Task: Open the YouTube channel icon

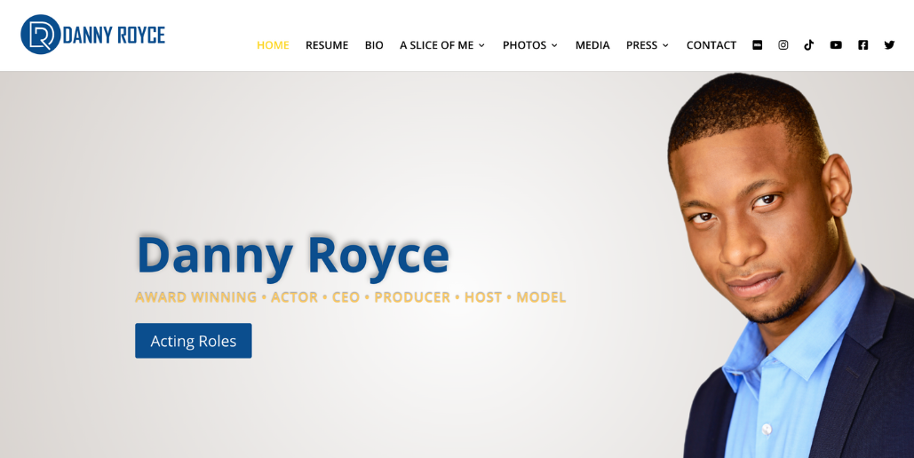Action: [x=836, y=45]
